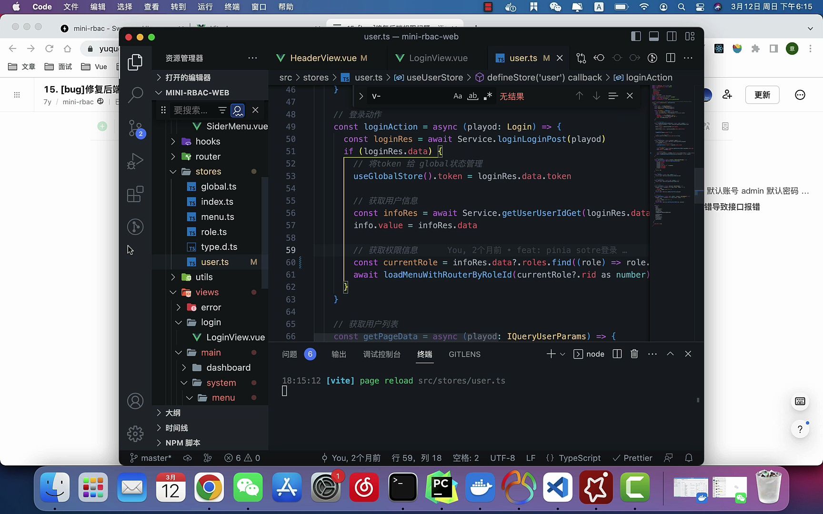
Task: Kill the active terminal with the trash icon
Action: click(x=634, y=354)
